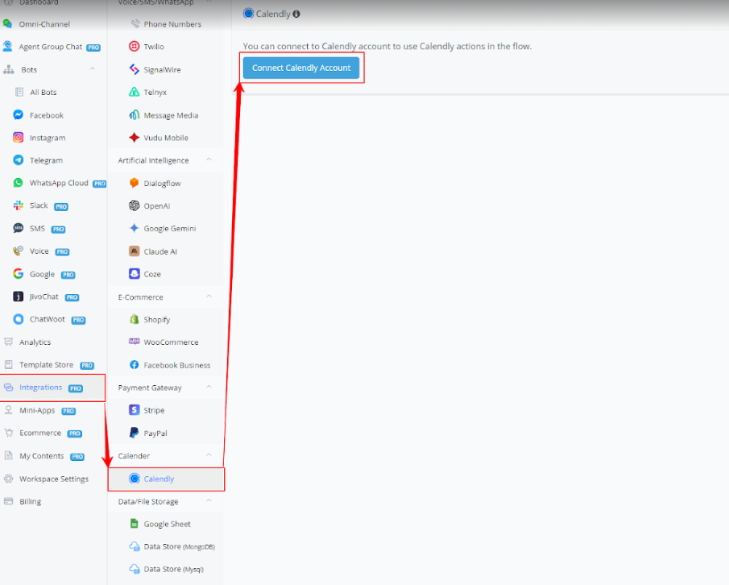
Task: Open the WhatsApp Cloud icon
Action: [x=19, y=183]
